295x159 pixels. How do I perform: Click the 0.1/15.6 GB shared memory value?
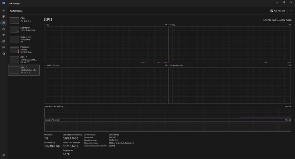[x=70, y=146]
